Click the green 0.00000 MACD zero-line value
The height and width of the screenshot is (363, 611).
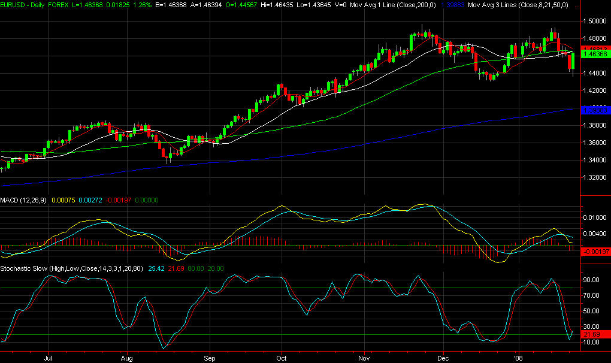[x=147, y=200]
